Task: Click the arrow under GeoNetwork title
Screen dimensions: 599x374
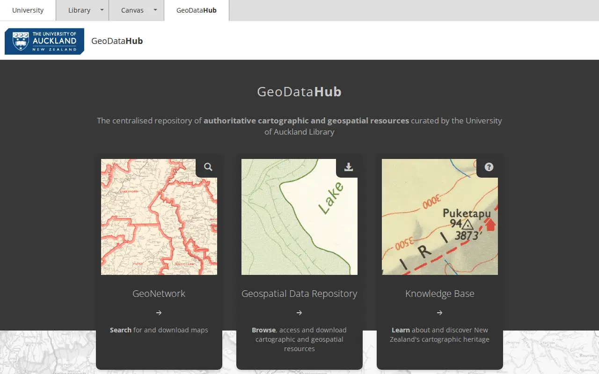Action: pyautogui.click(x=159, y=313)
